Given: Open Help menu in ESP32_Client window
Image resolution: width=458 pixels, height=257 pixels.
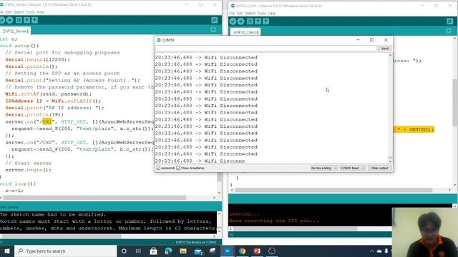Looking at the screenshot, I should tap(272, 13).
